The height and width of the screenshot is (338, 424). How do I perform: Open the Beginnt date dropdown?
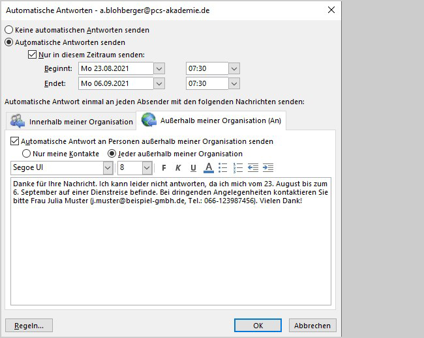pos(159,68)
